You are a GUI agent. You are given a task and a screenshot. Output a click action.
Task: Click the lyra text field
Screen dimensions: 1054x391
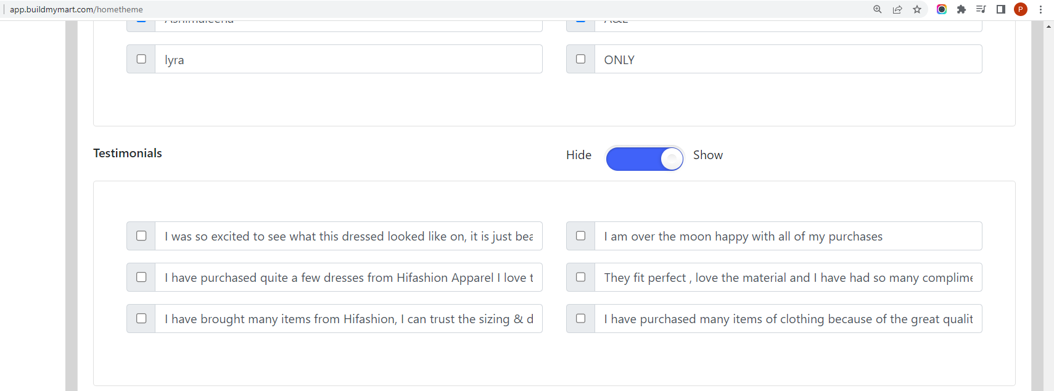[x=348, y=59]
